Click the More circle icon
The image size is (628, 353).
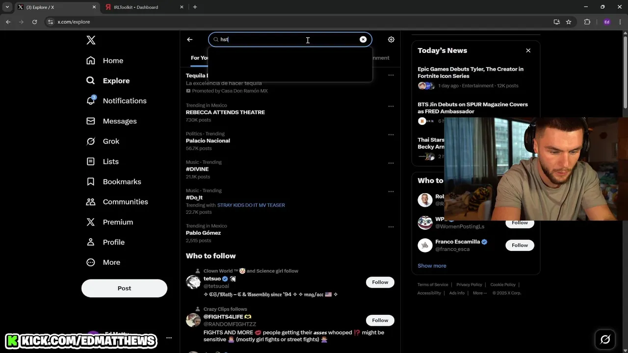pos(91,262)
